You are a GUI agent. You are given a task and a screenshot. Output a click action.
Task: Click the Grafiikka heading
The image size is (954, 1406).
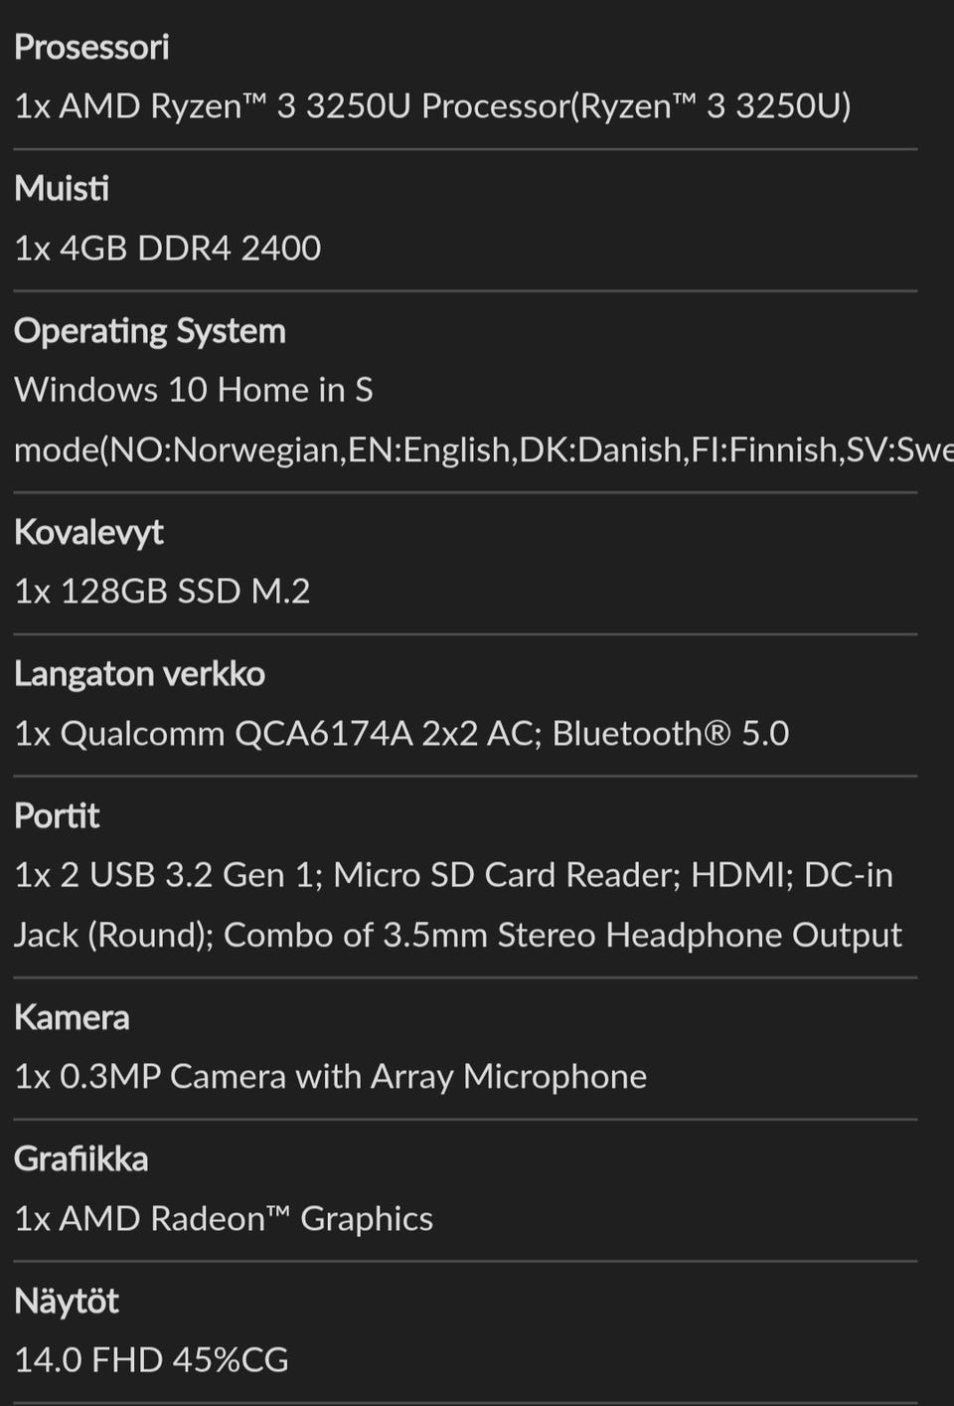pyautogui.click(x=80, y=1159)
